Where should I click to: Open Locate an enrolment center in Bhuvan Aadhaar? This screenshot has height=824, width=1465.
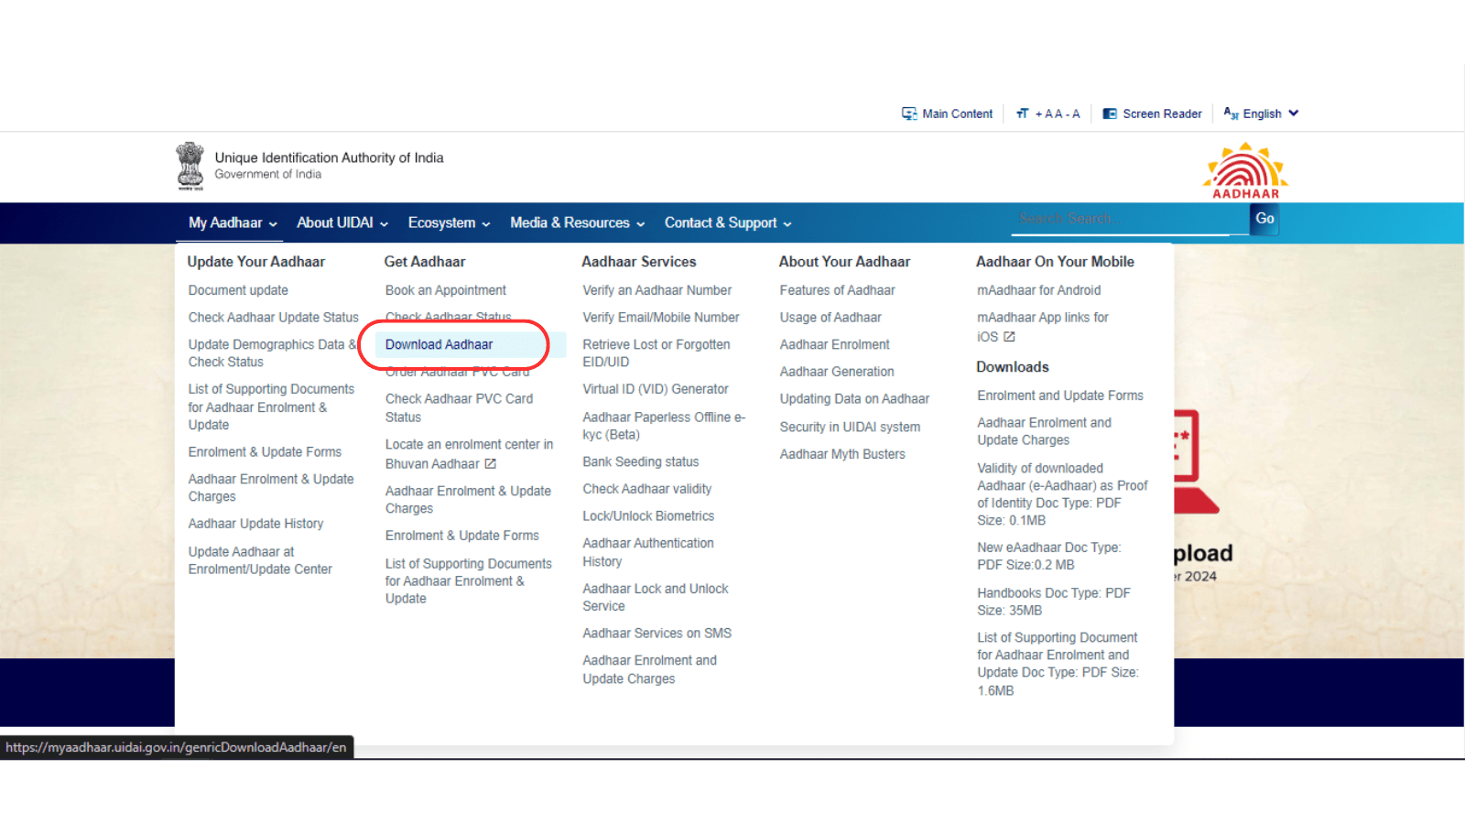click(469, 453)
